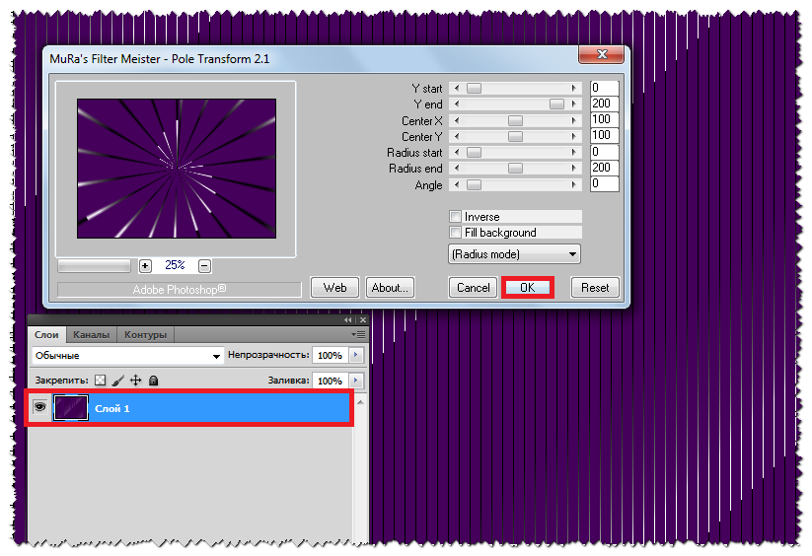Viewport: 812px width, 556px height.
Task: Click the Radius end slider thumb
Action: click(x=515, y=169)
